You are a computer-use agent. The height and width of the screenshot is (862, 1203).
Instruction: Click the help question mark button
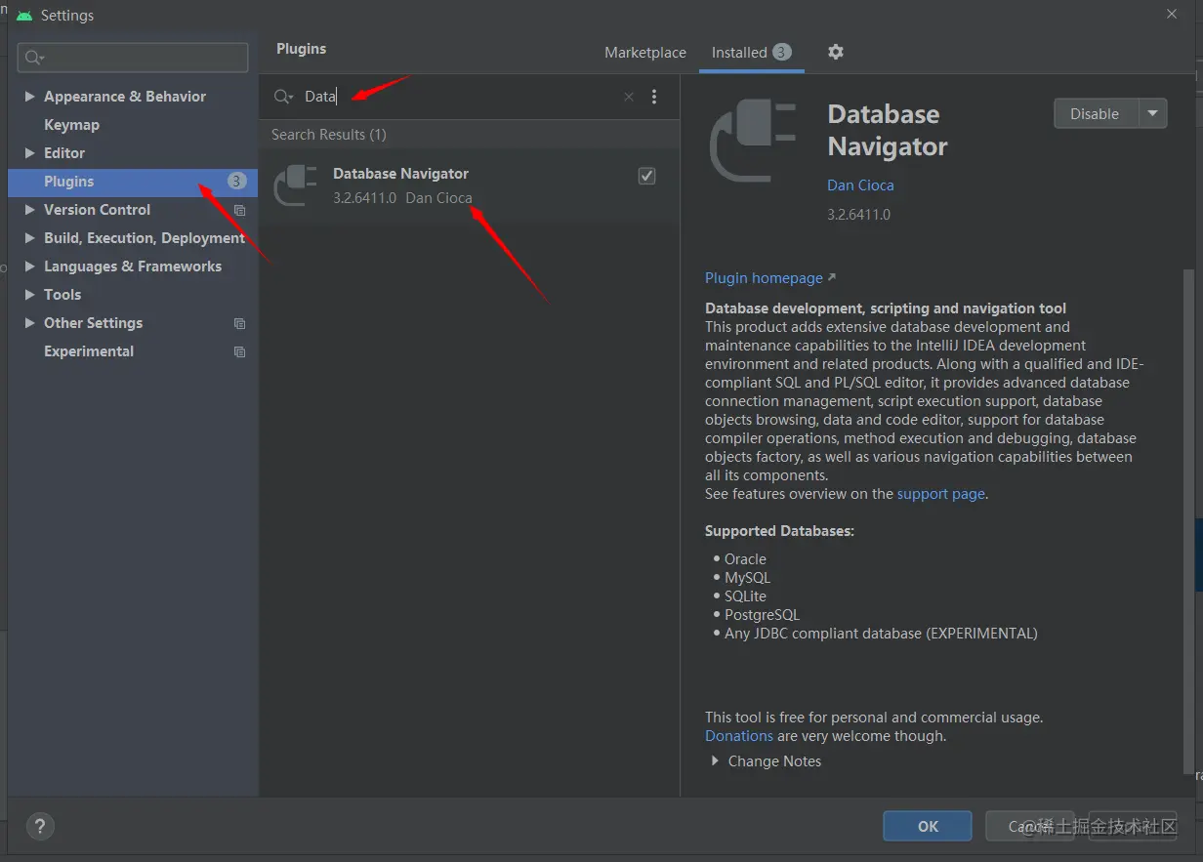pos(40,827)
